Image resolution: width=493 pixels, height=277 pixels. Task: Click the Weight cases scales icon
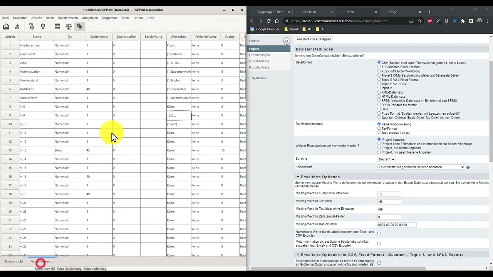coord(69,27)
